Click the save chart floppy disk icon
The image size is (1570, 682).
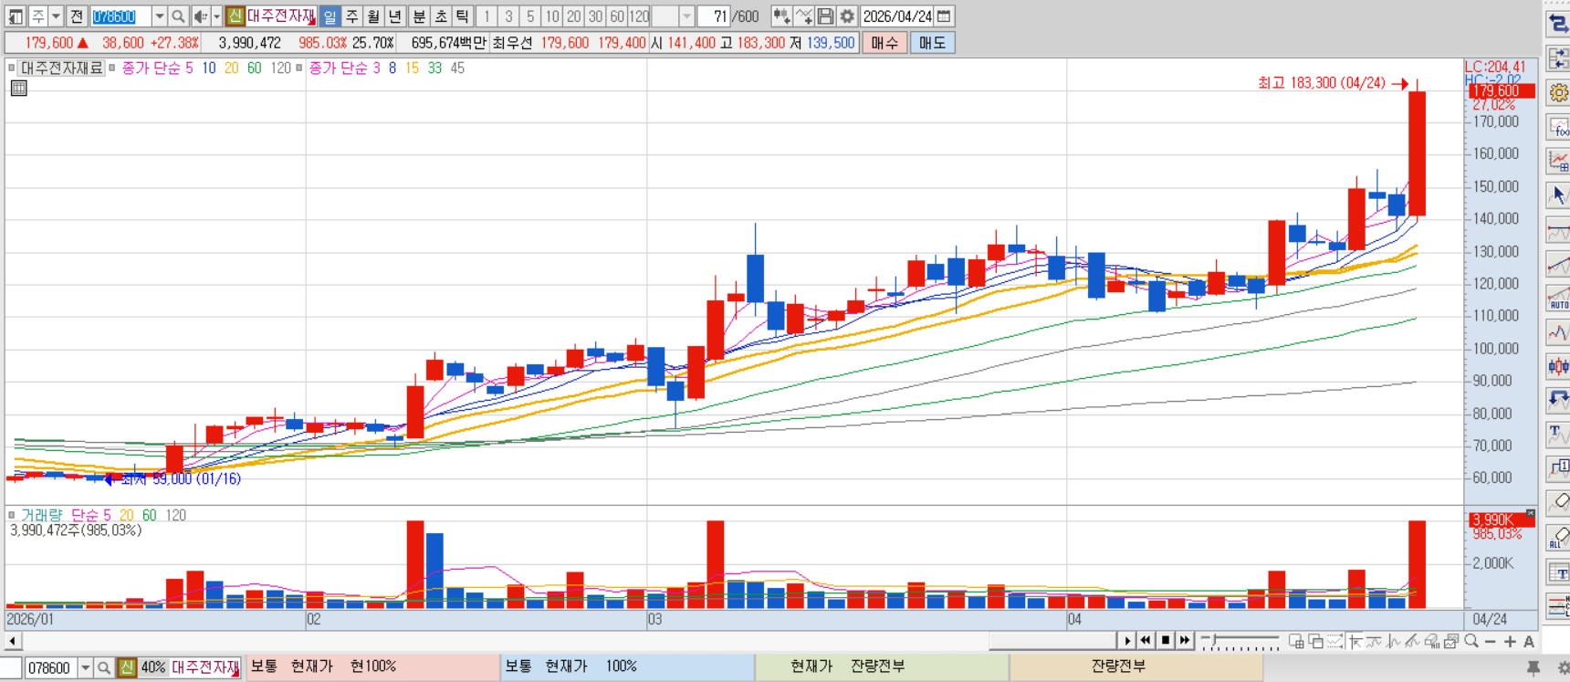pos(825,16)
